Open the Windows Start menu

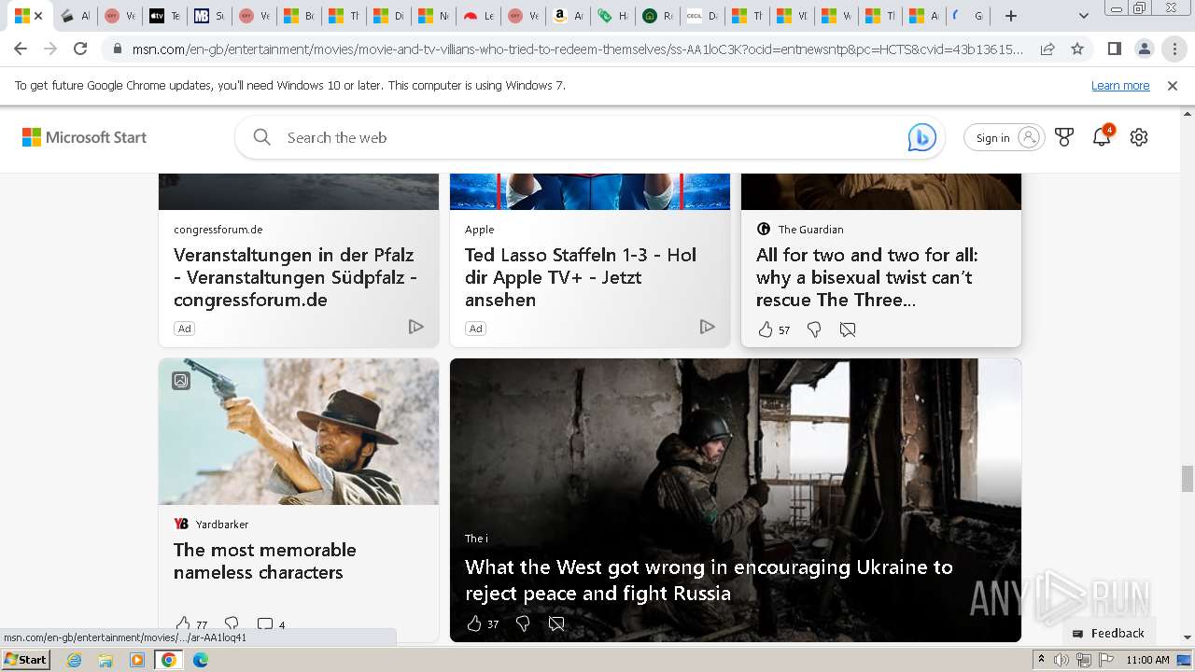[25, 659]
